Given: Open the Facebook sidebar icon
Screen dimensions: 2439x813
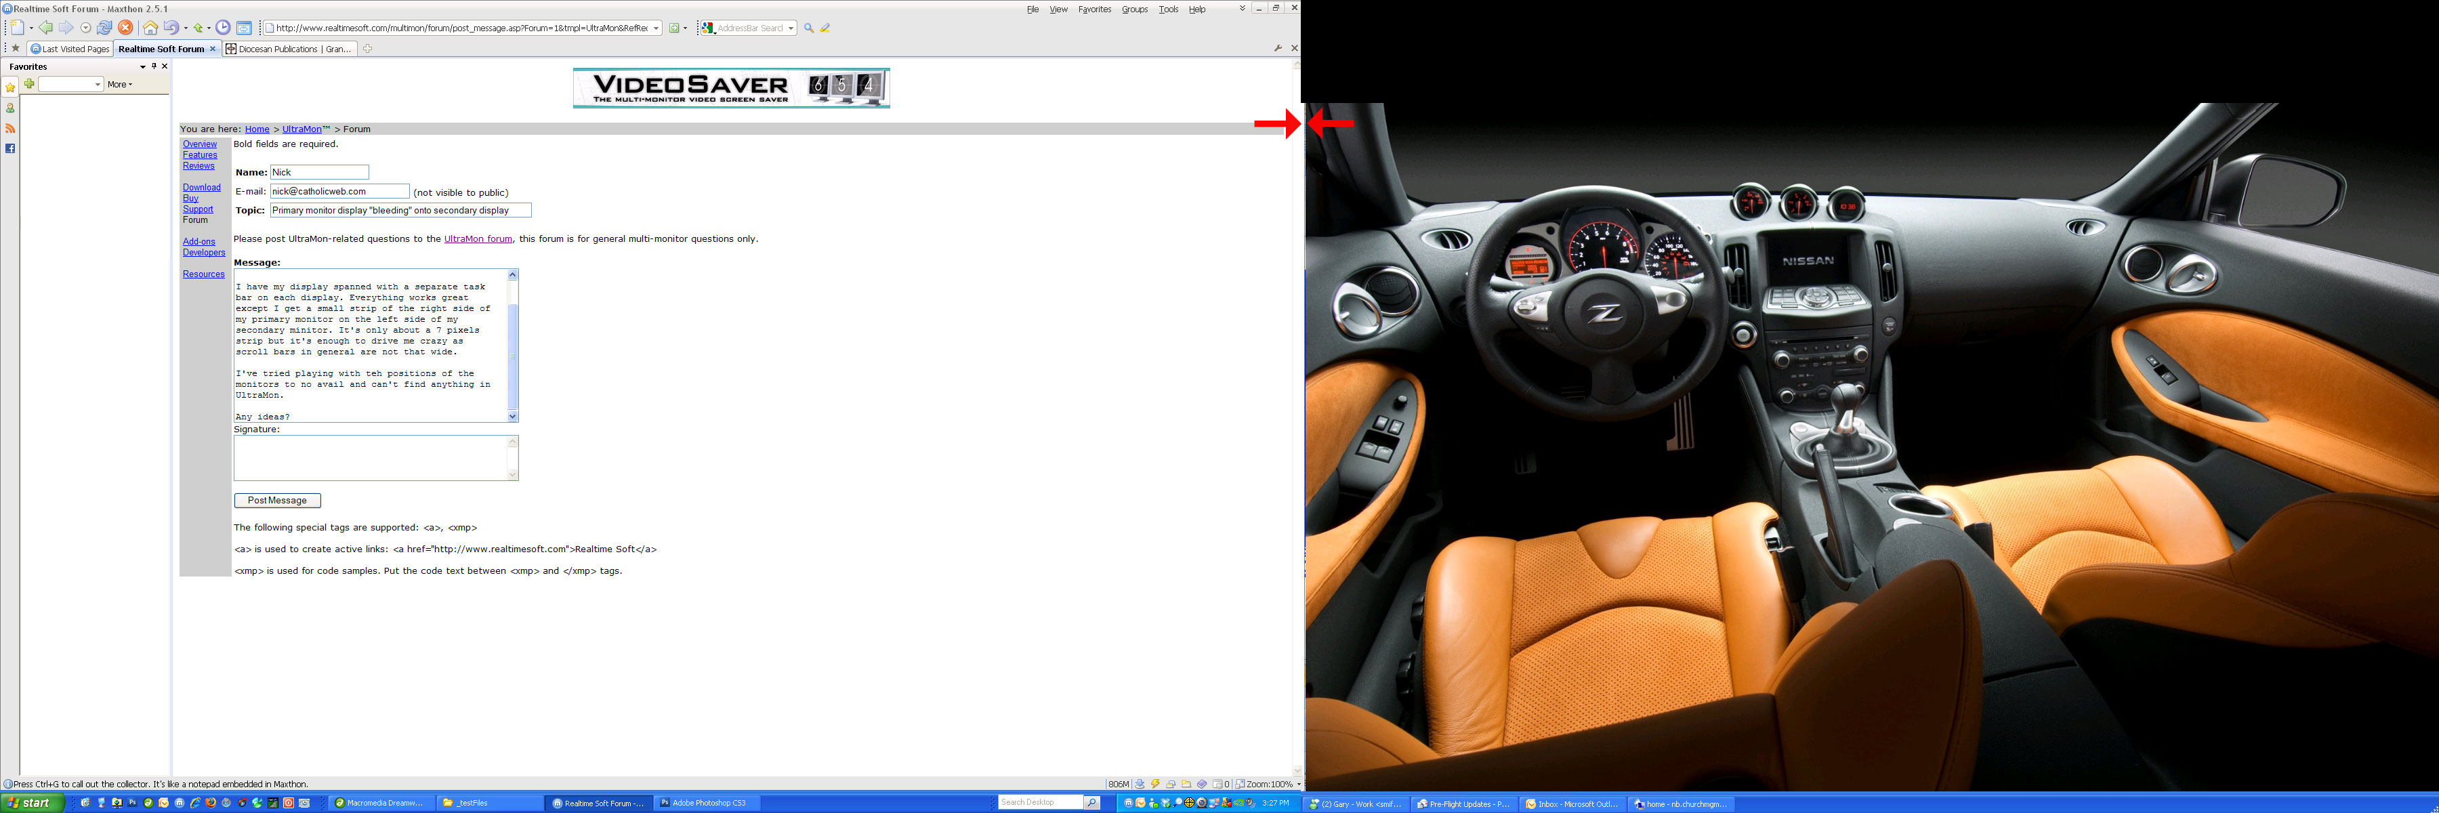Looking at the screenshot, I should pyautogui.click(x=10, y=148).
